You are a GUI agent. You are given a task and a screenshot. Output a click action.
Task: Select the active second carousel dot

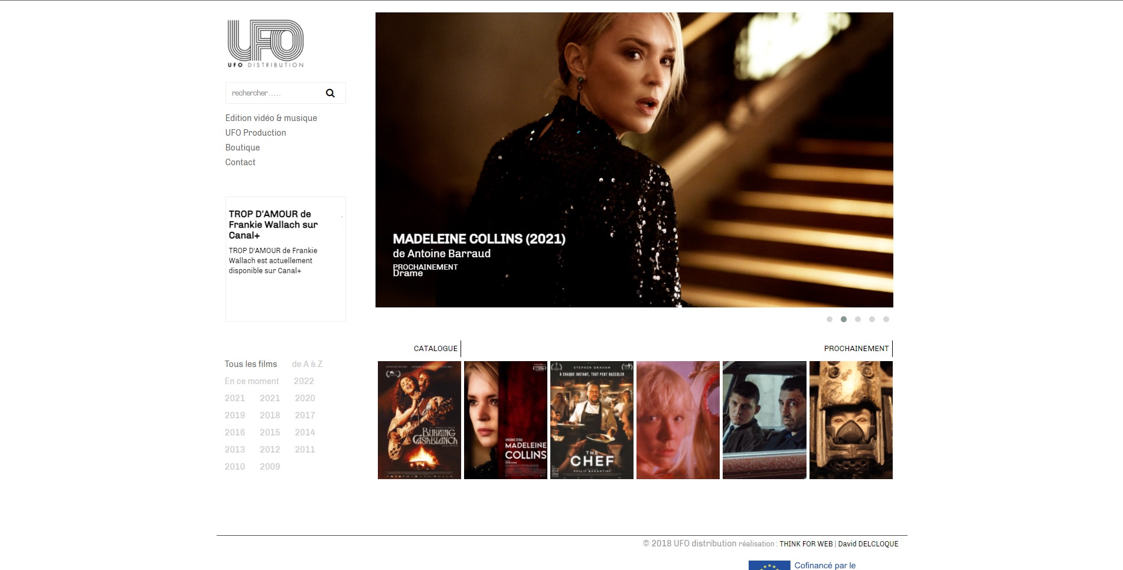click(x=844, y=319)
